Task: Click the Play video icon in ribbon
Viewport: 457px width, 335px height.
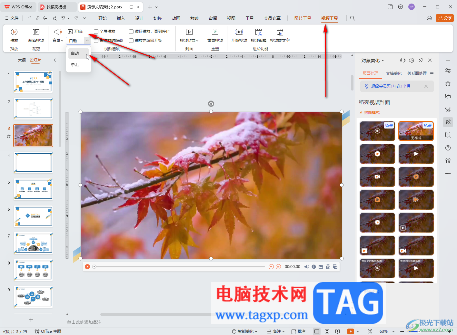Action: 14,32
